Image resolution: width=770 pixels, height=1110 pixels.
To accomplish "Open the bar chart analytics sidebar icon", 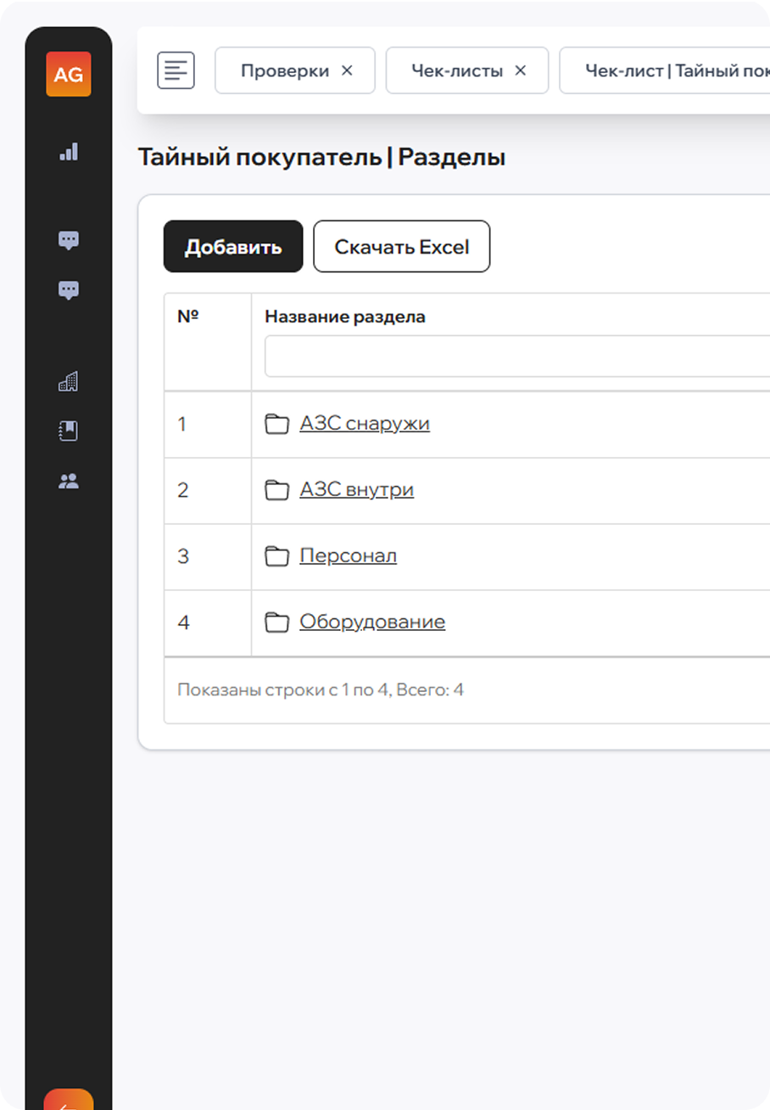I will point(69,152).
